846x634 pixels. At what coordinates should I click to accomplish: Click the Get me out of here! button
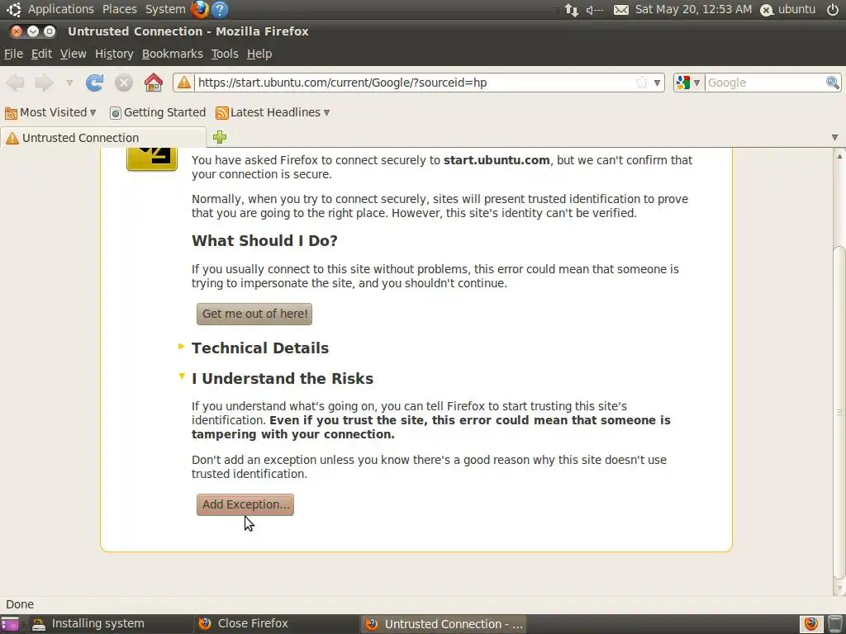tap(254, 314)
